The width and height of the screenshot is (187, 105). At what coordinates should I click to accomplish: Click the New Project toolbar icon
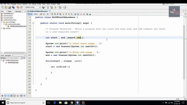point(6,7)
